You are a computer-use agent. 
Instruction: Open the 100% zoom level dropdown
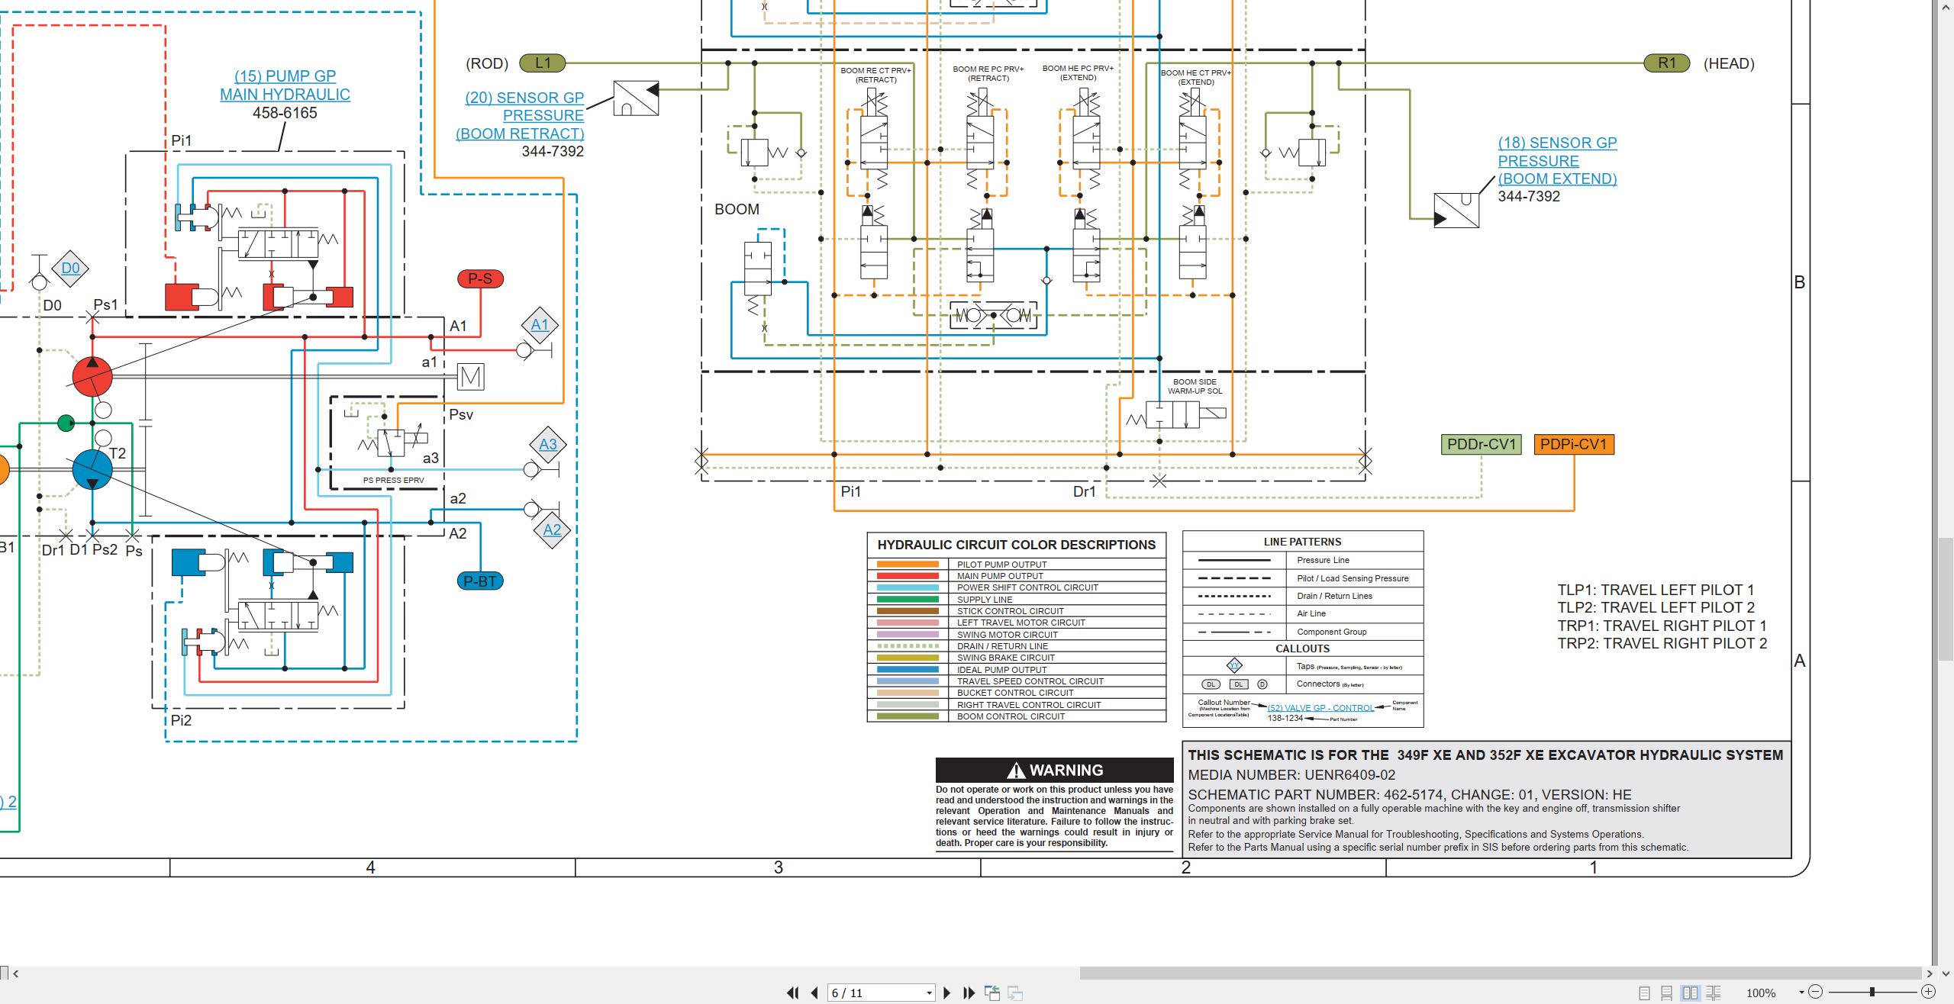coord(1802,993)
